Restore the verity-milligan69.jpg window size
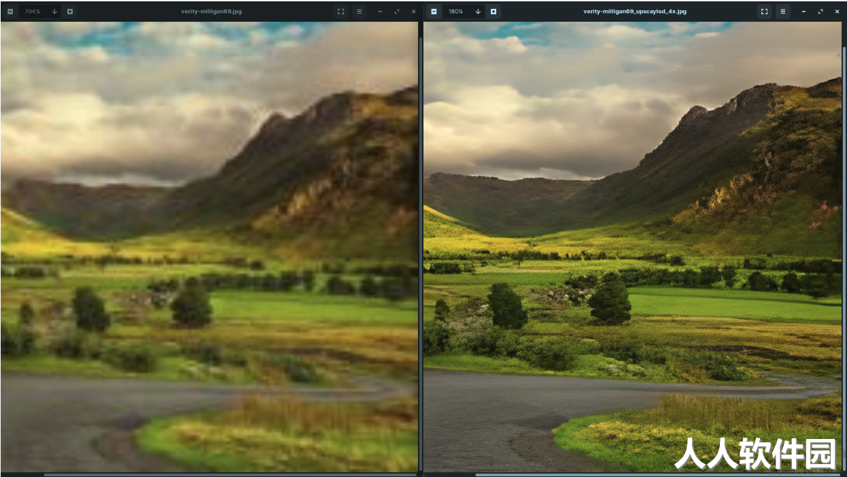This screenshot has height=477, width=847. [397, 12]
